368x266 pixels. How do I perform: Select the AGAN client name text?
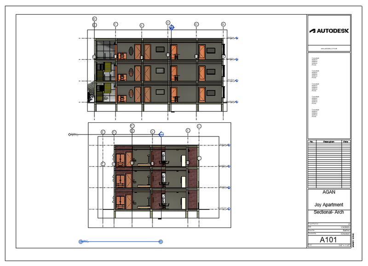[329, 192]
